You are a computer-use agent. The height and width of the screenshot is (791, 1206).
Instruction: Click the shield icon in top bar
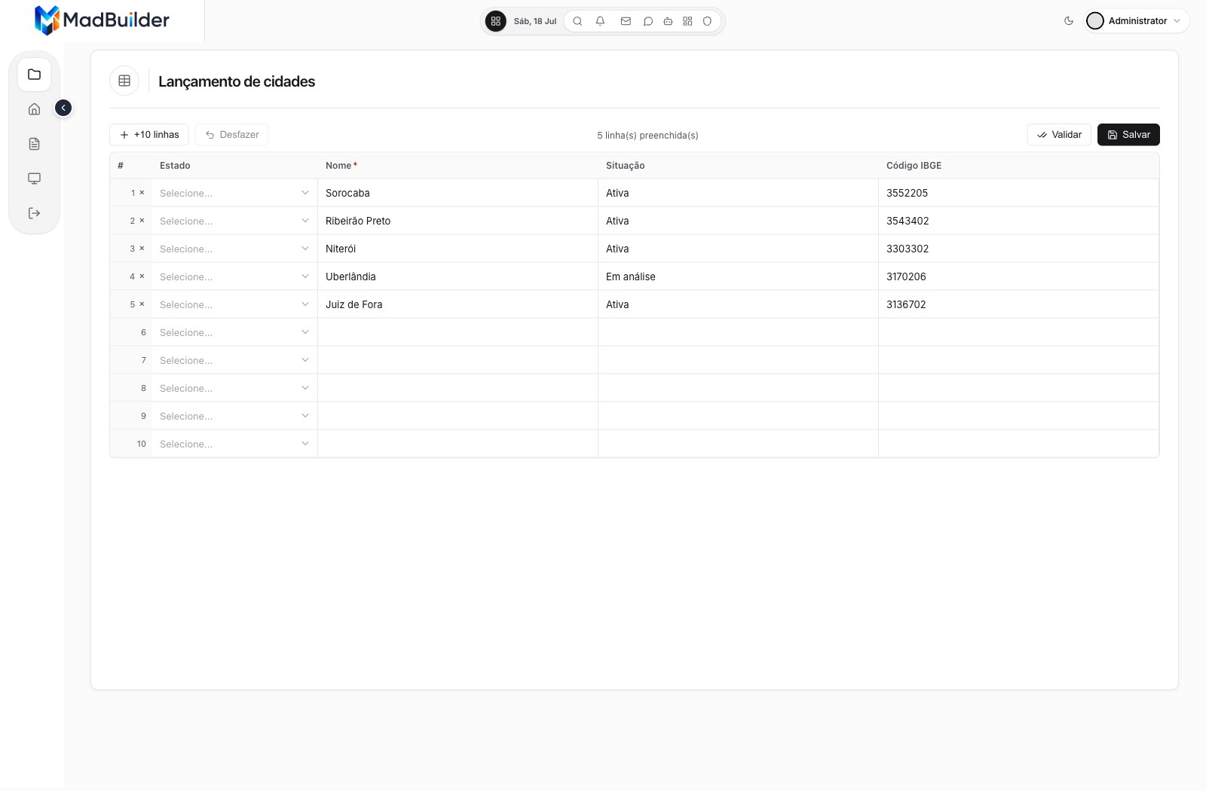[707, 21]
